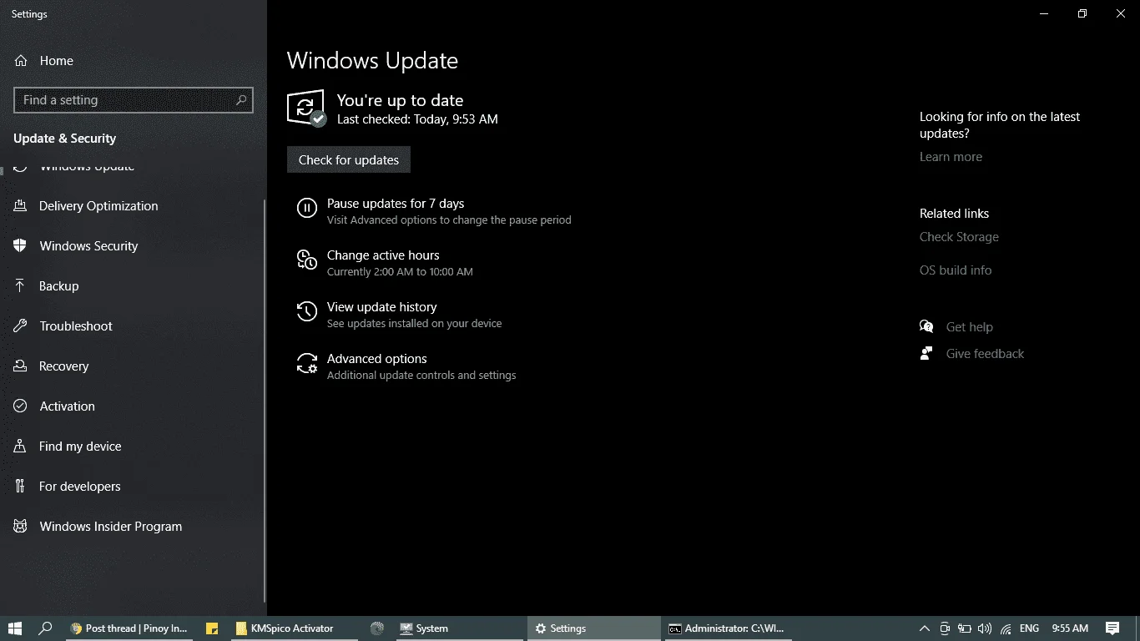Click the taskbar search magnifier
The image size is (1140, 641).
pyautogui.click(x=46, y=628)
